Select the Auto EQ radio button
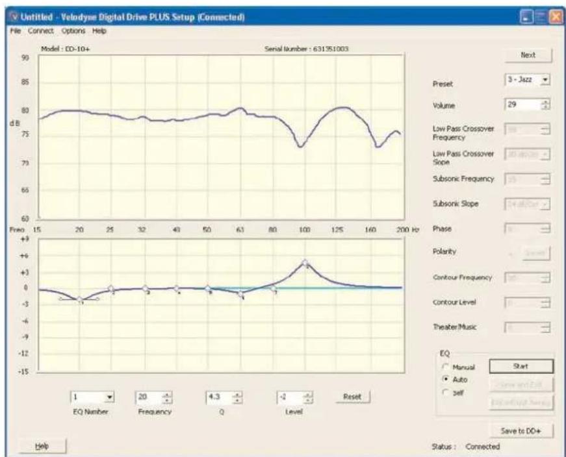This screenshot has width=566, height=457. point(445,380)
